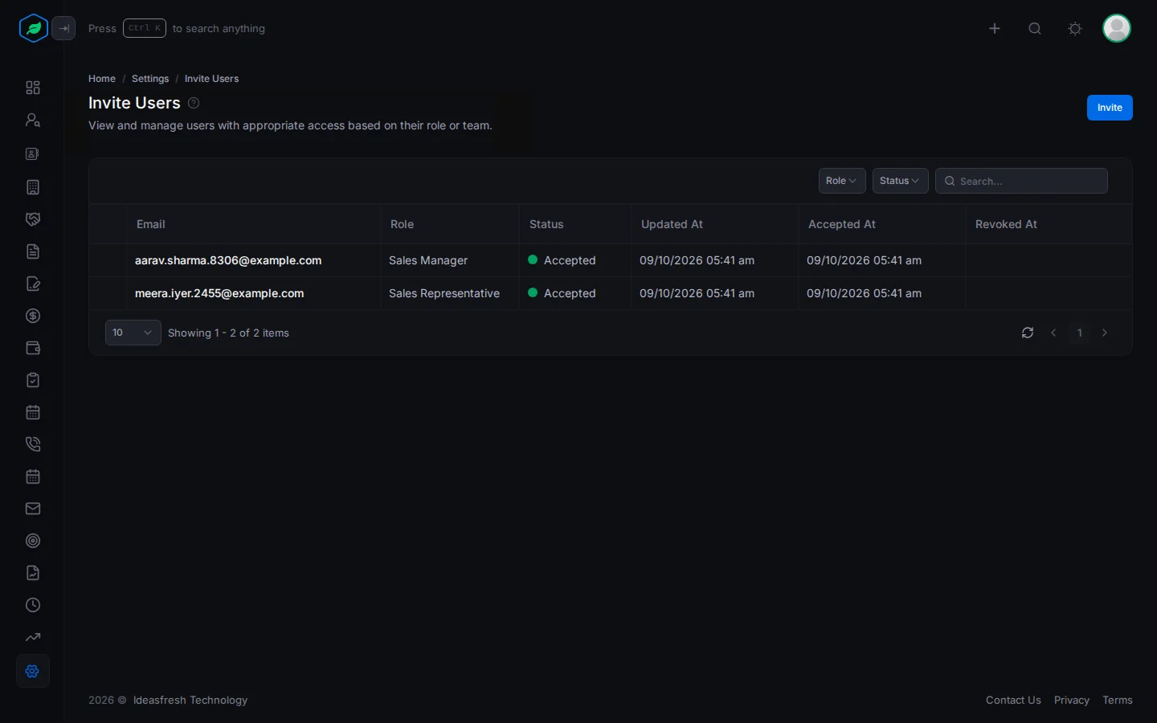1157x723 pixels.
Task: Open the document-with-pencil sidebar icon
Action: [x=33, y=284]
